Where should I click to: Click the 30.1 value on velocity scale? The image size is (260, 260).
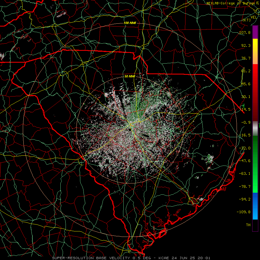(x=246, y=97)
